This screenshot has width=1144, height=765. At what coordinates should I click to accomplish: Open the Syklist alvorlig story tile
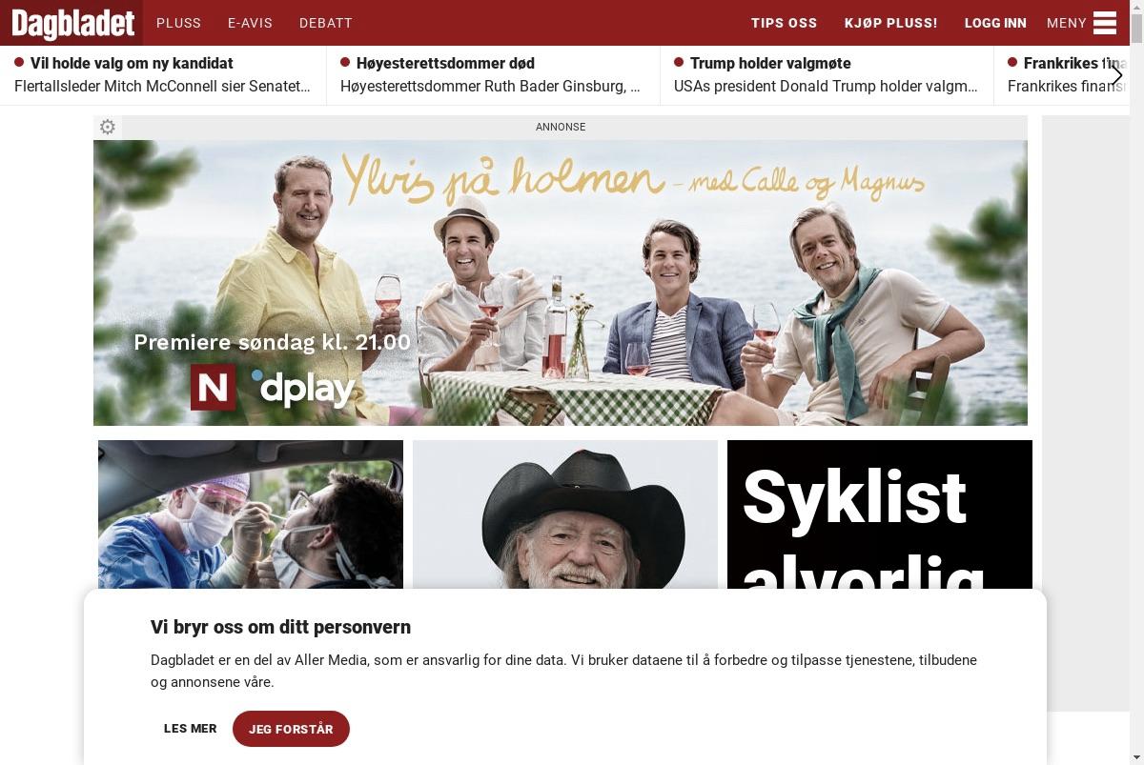[x=880, y=514]
